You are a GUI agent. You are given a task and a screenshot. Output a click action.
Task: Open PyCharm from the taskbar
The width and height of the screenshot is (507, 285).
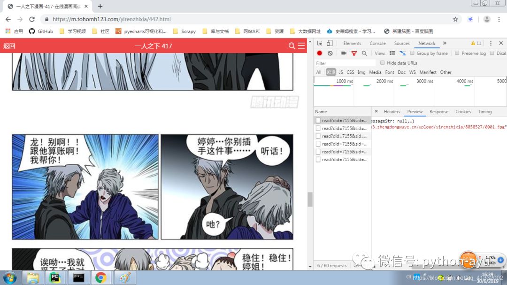click(x=55, y=278)
